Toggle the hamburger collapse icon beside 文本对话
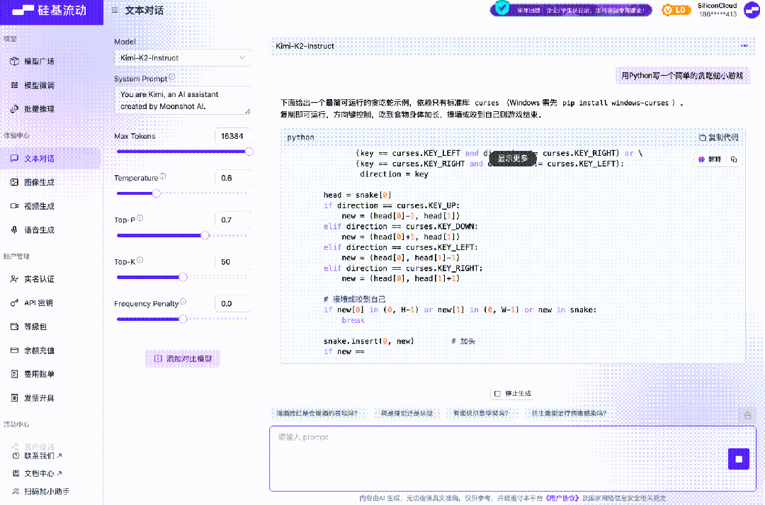This screenshot has height=505, width=765. click(114, 11)
